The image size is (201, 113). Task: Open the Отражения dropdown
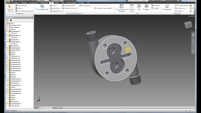coord(55,8)
